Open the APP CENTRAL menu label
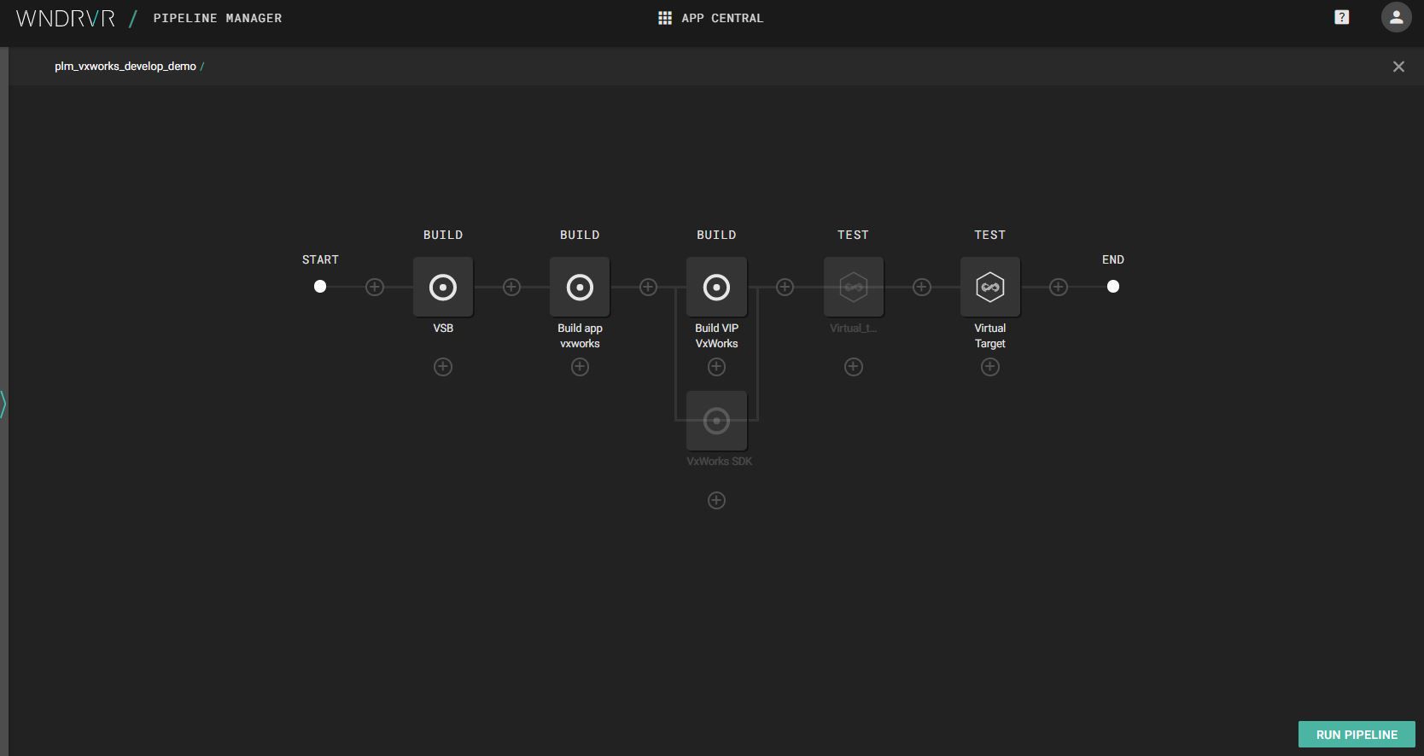The width and height of the screenshot is (1424, 756). 722,18
